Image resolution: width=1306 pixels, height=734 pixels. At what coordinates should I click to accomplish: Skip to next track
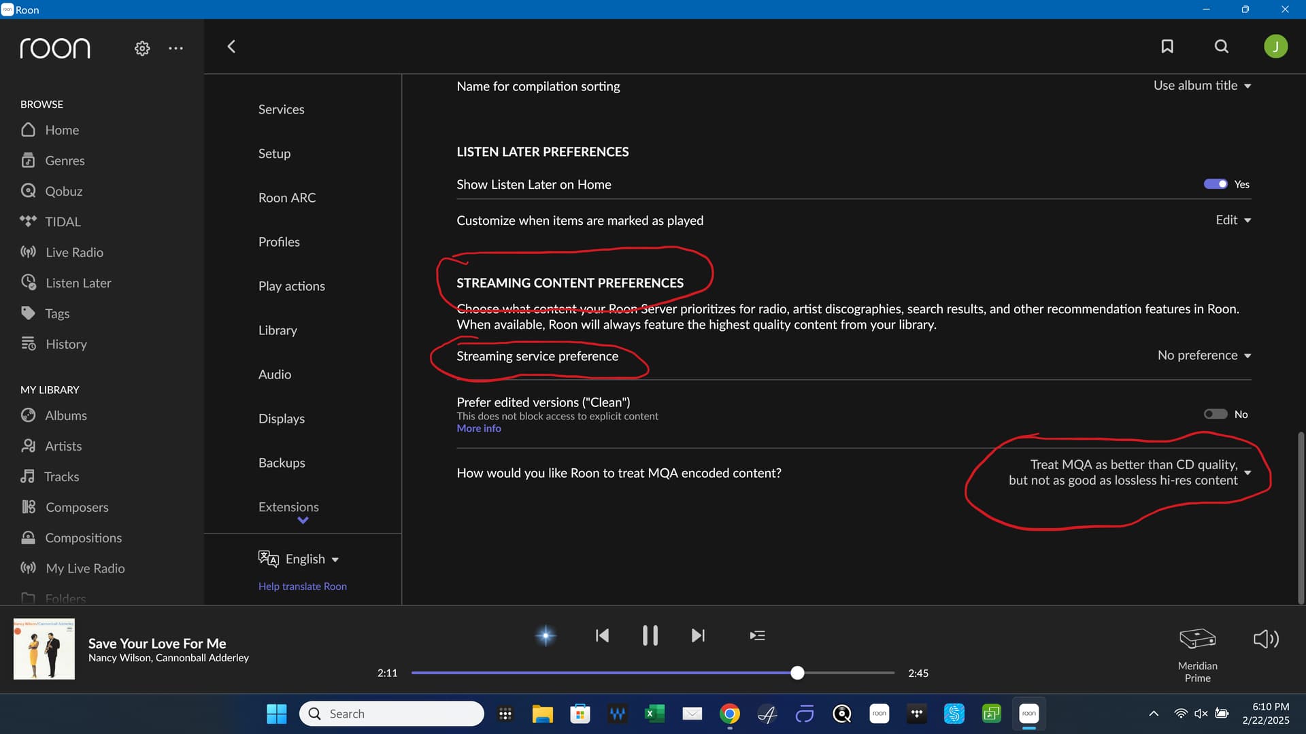[698, 635]
